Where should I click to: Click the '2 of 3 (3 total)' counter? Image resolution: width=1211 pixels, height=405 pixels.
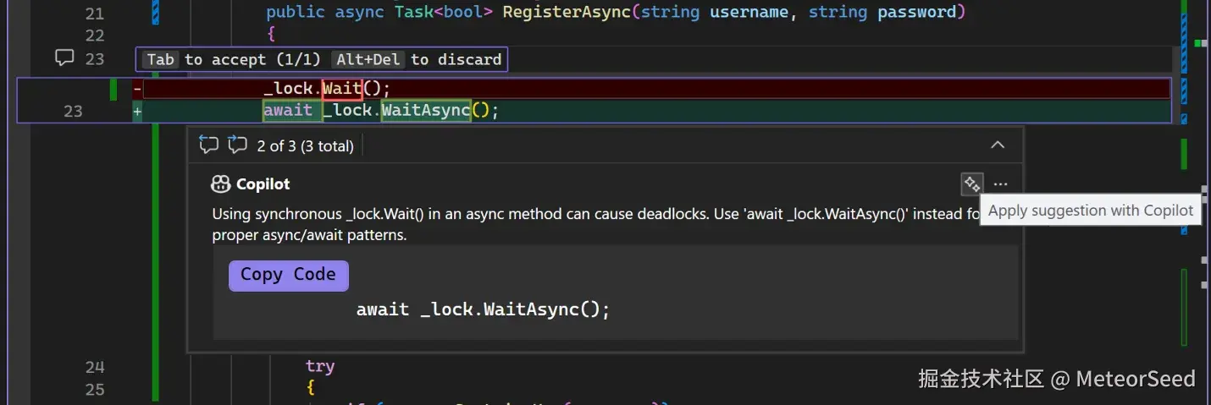pos(305,146)
